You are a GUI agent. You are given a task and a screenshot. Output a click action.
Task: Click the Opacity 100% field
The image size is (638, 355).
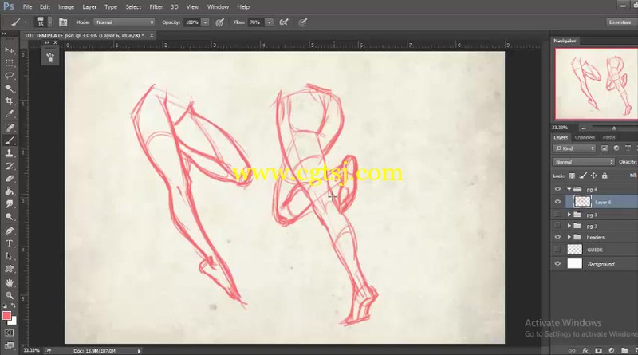click(191, 22)
